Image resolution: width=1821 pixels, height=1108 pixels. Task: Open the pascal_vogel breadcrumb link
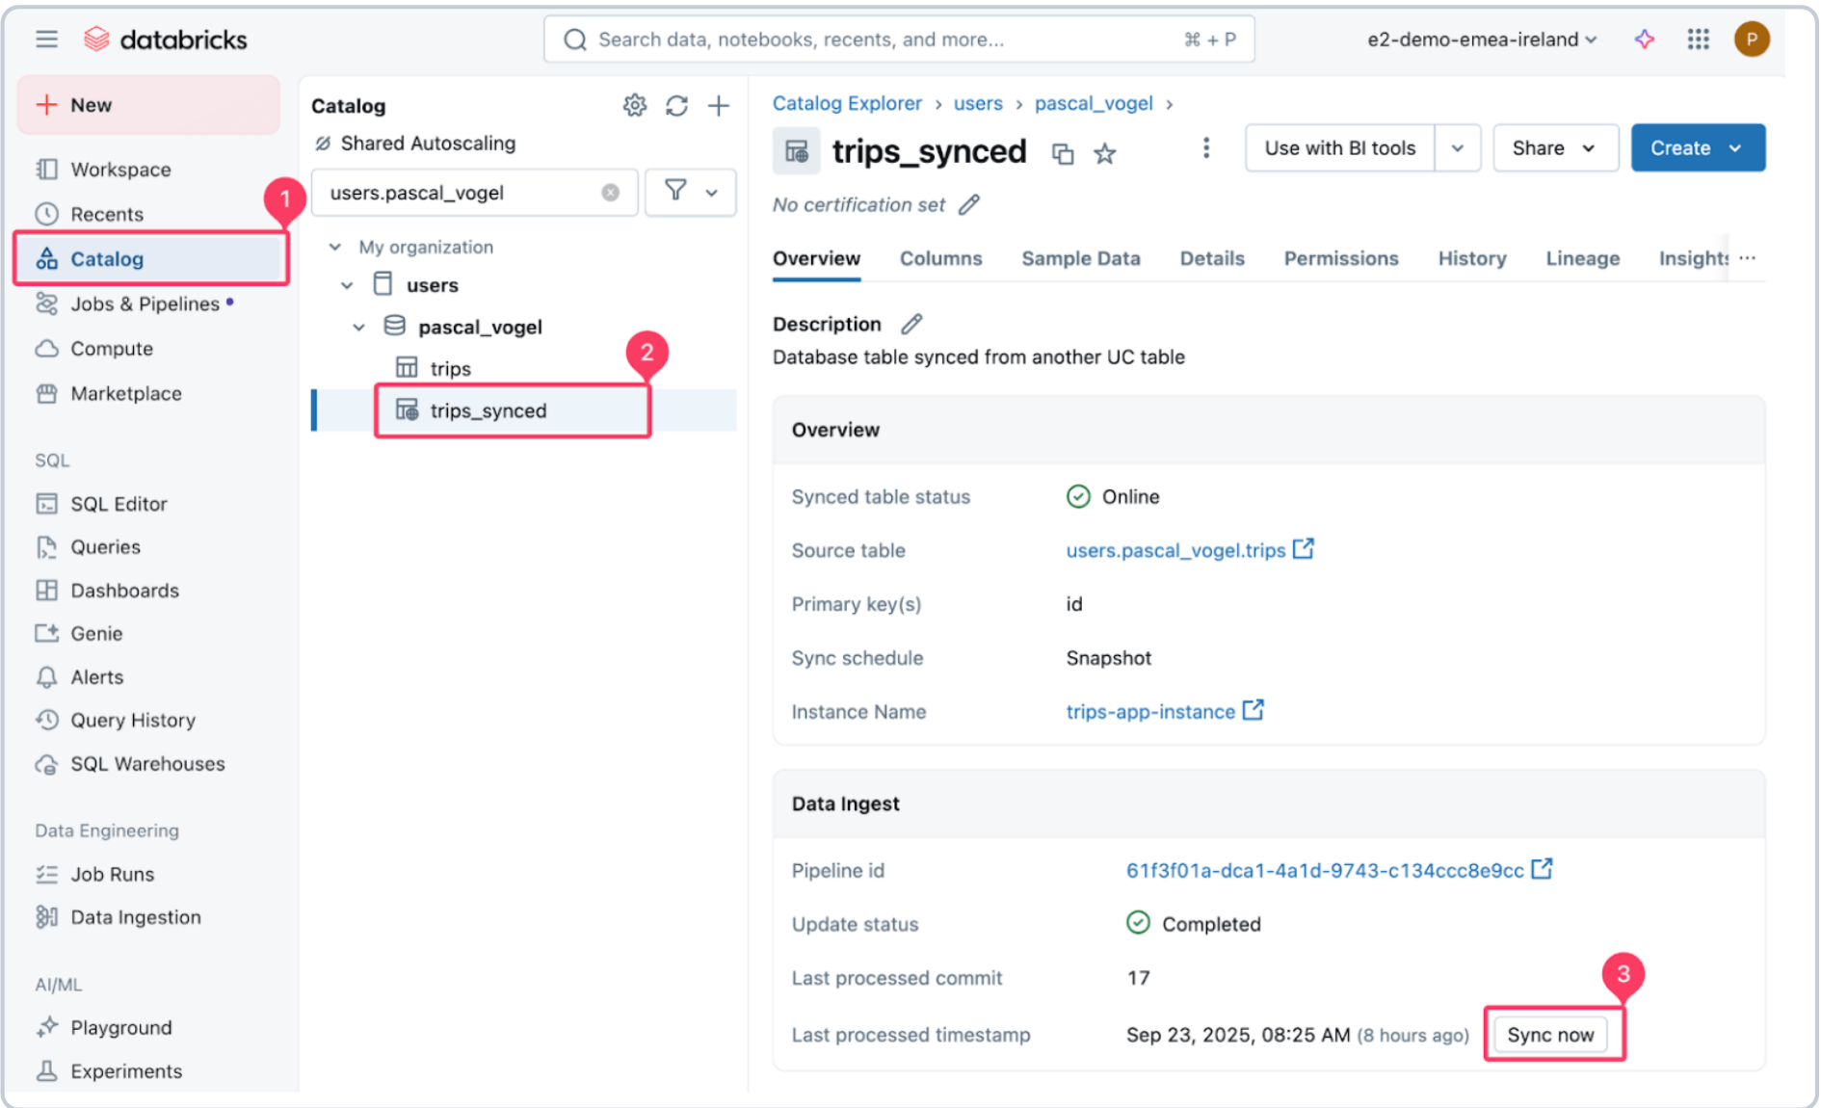[1094, 103]
